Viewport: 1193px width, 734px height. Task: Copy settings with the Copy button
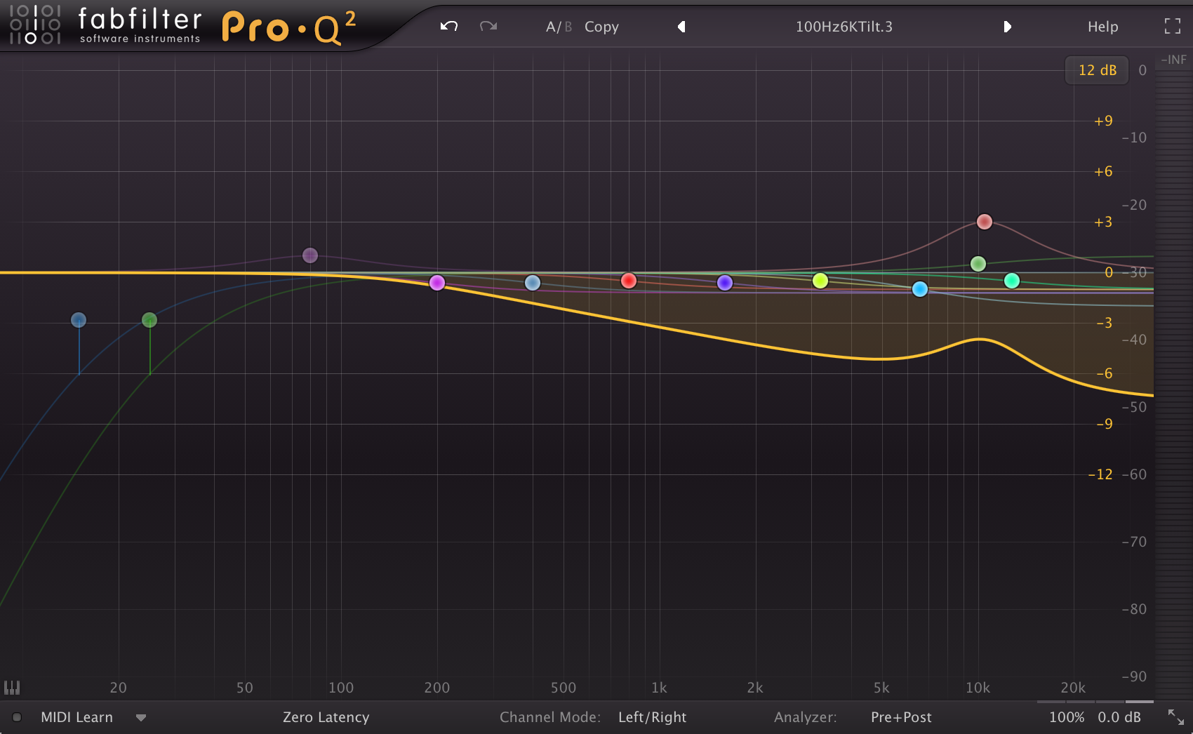point(601,27)
